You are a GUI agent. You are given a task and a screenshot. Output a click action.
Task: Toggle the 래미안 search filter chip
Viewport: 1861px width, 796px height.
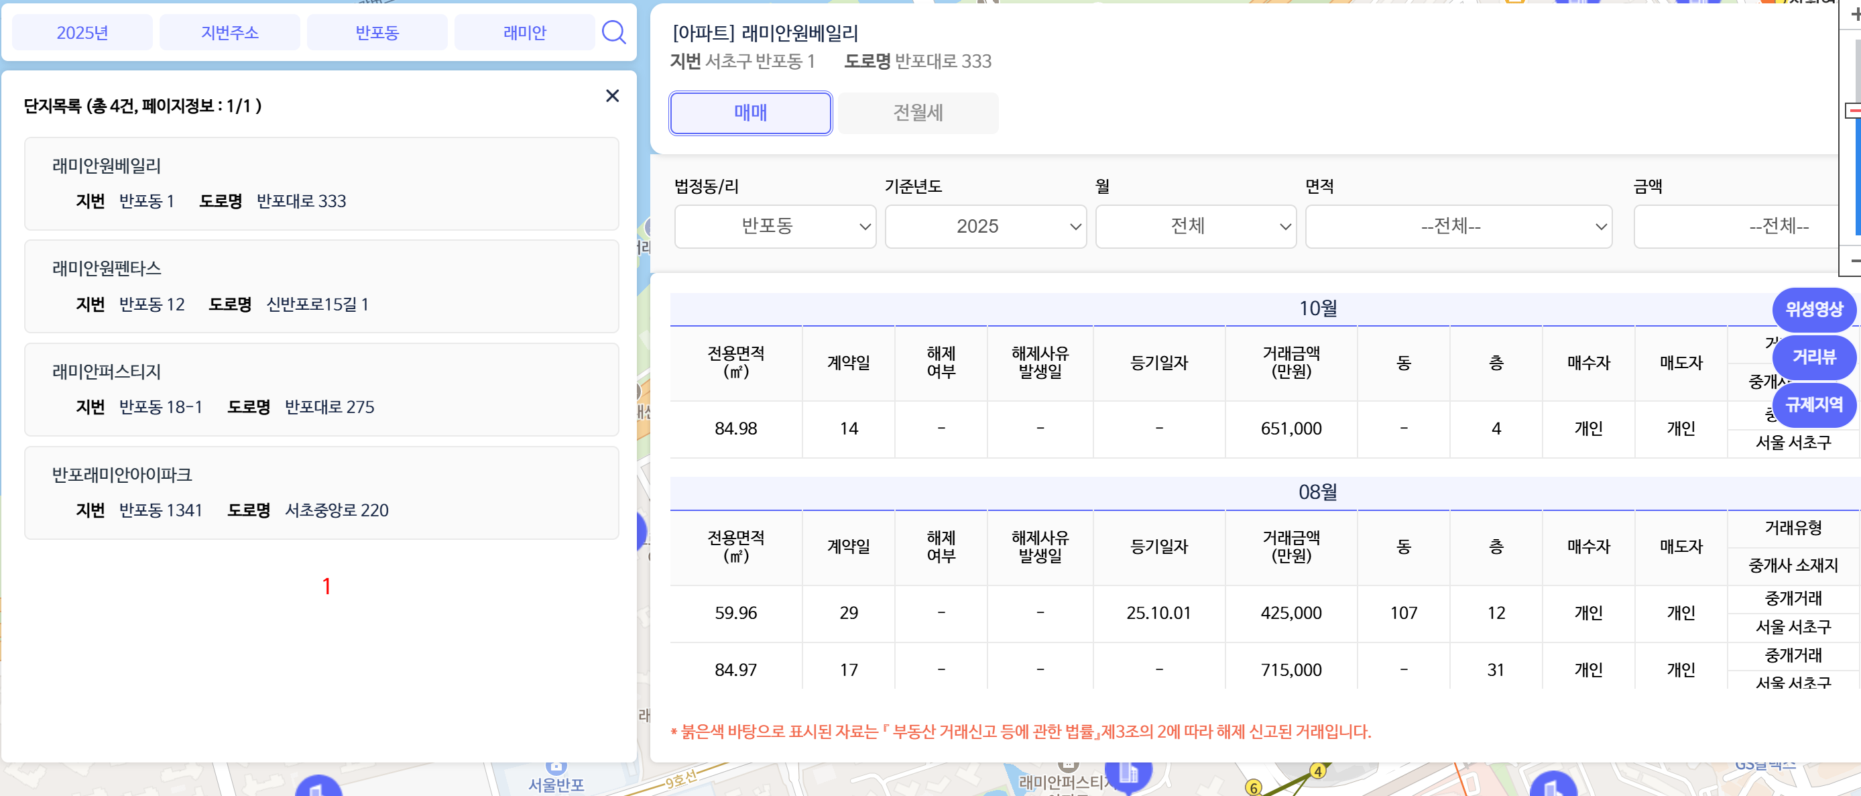(524, 32)
